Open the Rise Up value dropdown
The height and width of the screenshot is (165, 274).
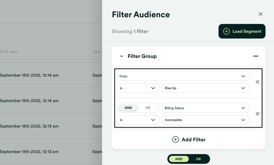click(x=205, y=88)
